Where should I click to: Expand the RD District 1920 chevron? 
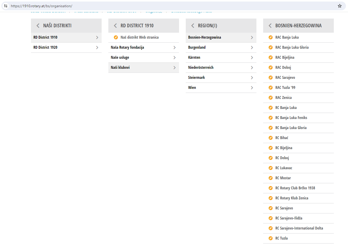tap(97, 47)
